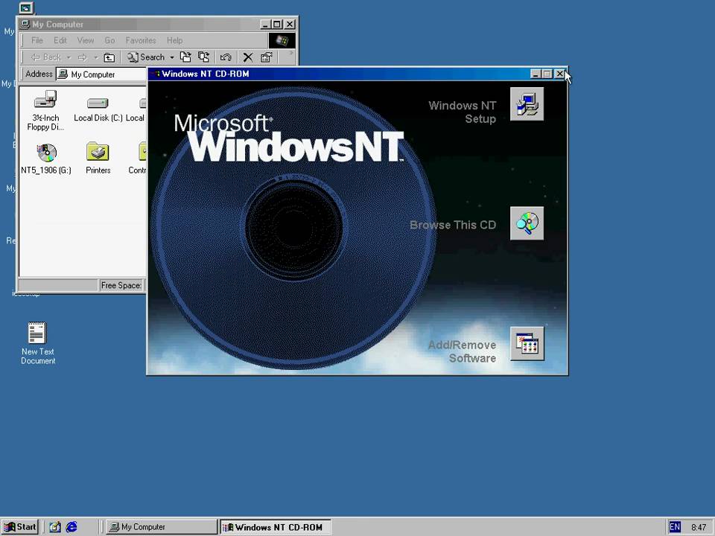Switch to My Computer taskbar button

click(x=162, y=527)
